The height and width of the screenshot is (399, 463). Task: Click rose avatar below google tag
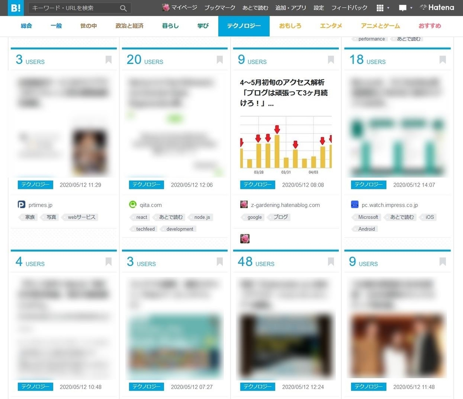[x=245, y=239]
